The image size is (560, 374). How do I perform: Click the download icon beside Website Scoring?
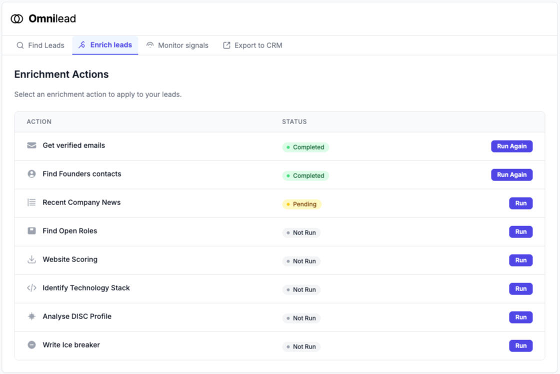coord(31,259)
